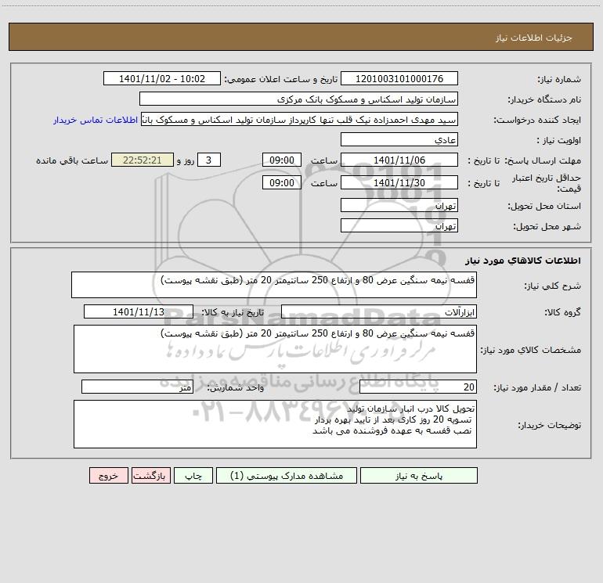Click the جزئیات اطلاعات نیاز header title

[x=534, y=38]
